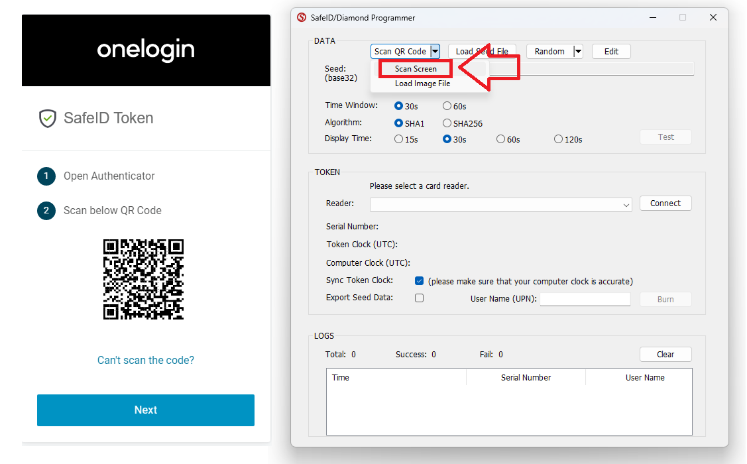This screenshot has width=747, height=464.
Task: Select the 60s Time Window option
Action: (447, 106)
